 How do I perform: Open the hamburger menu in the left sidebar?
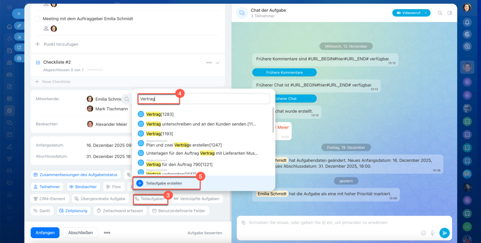tap(9, 7)
